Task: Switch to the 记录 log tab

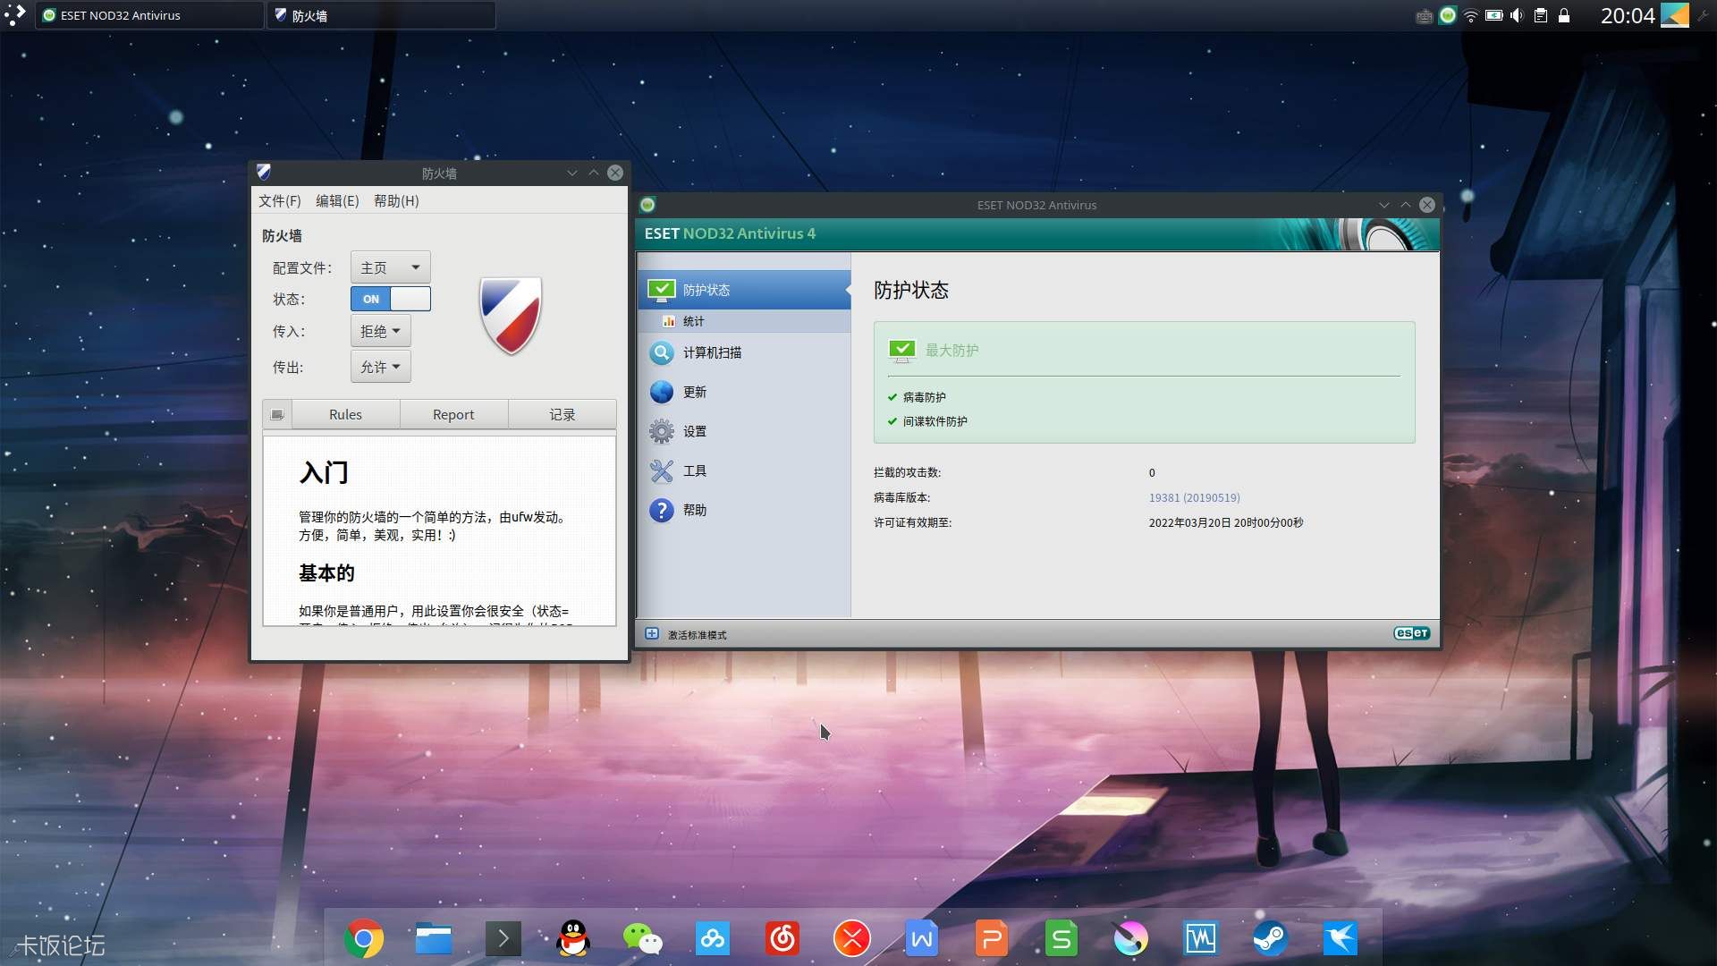Action: (x=562, y=414)
